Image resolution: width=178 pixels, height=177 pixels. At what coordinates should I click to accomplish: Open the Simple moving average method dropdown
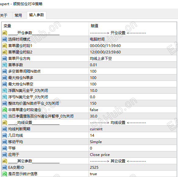tap(133, 142)
